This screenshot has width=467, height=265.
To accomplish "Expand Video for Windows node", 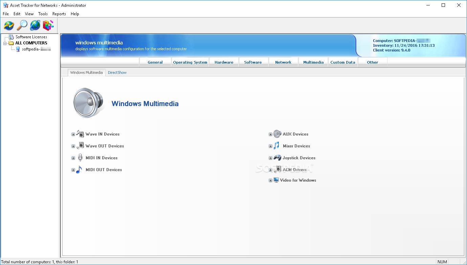I will (x=270, y=181).
